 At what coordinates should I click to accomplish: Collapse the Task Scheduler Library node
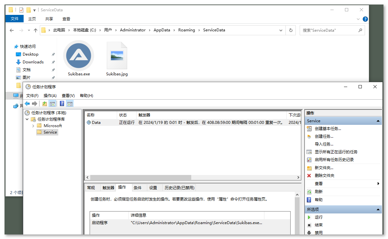click(x=27, y=119)
